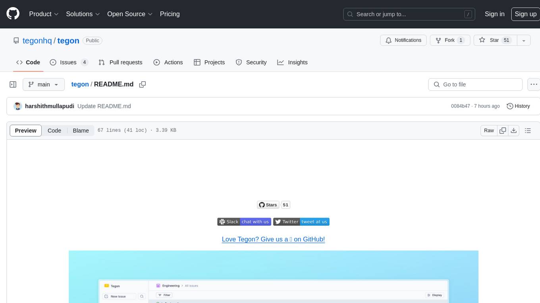Open the Update README.md commit message
540x303 pixels.
[x=104, y=106]
